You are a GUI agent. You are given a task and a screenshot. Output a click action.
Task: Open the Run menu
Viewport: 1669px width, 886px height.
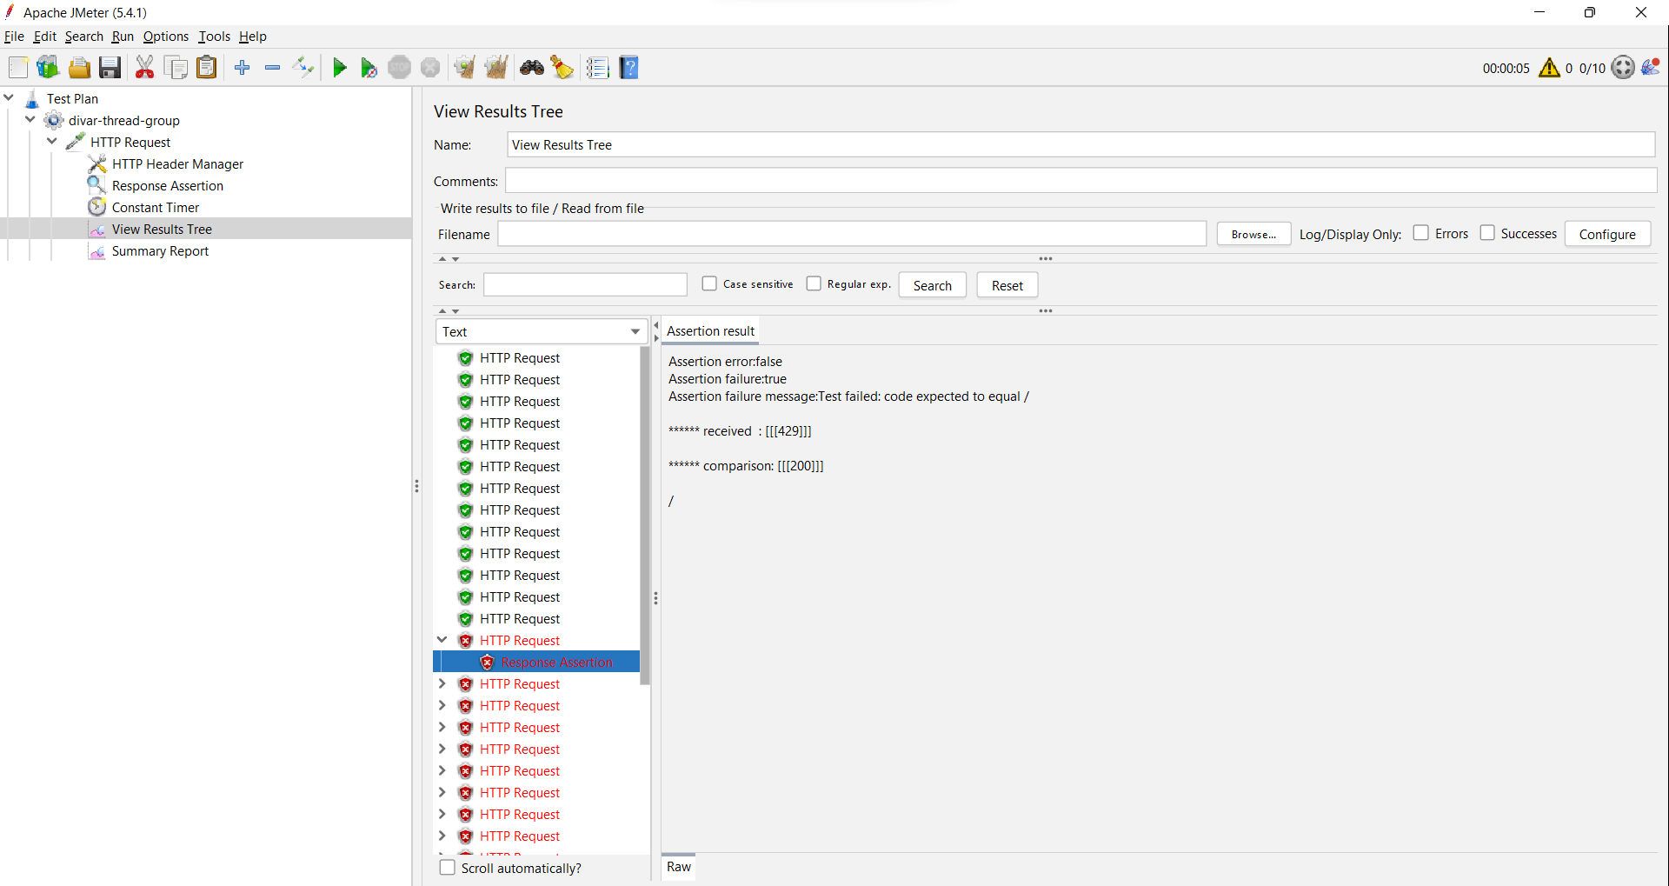[x=123, y=37]
